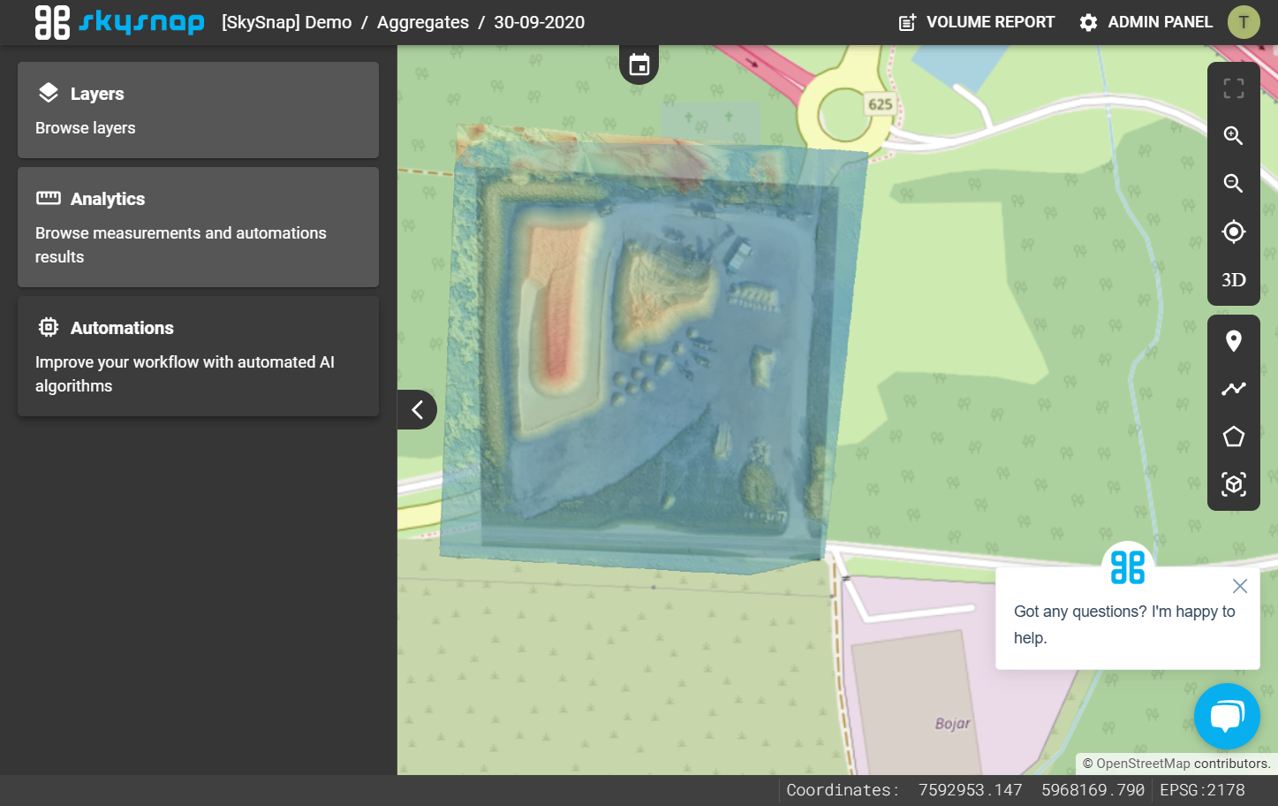The image size is (1278, 806).
Task: Open the [SkySnap] Demo breadcrumb
Action: click(286, 22)
